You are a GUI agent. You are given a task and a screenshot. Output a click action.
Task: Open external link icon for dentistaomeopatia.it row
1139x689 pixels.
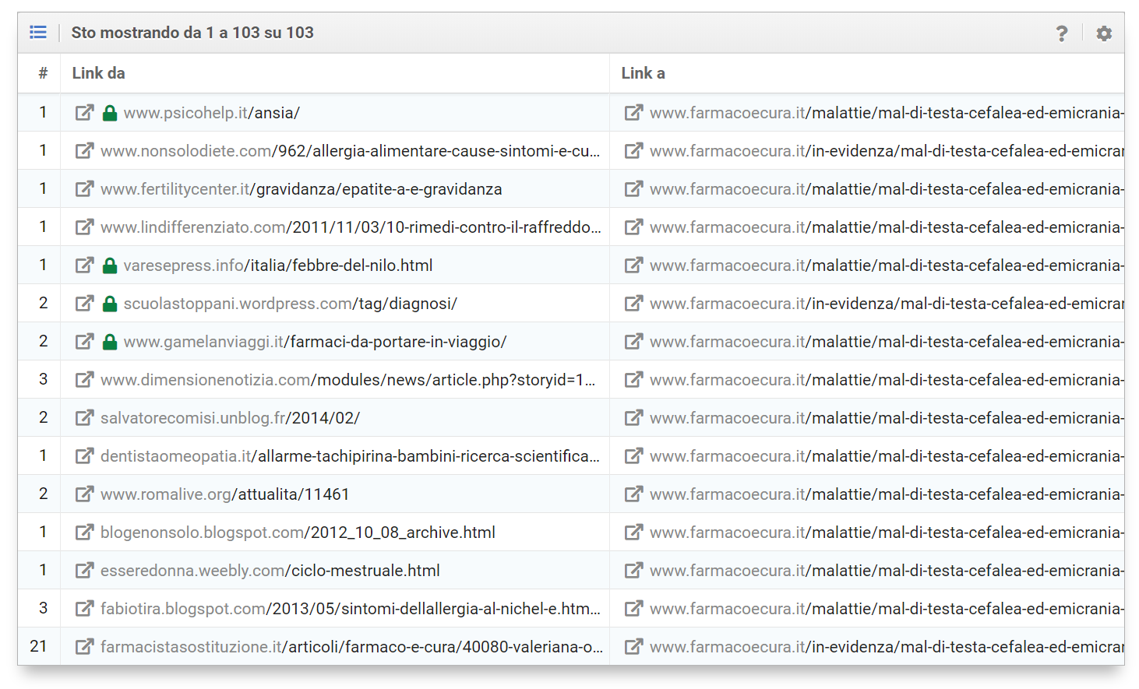84,455
